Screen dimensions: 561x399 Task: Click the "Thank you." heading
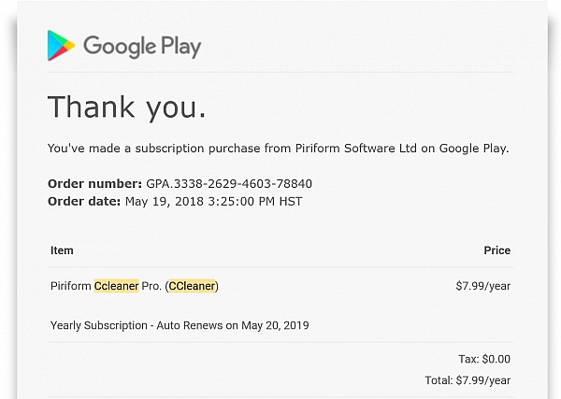[127, 107]
